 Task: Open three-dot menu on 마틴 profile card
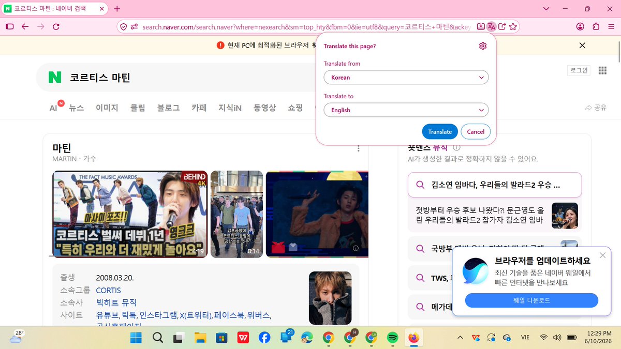pyautogui.click(x=358, y=149)
